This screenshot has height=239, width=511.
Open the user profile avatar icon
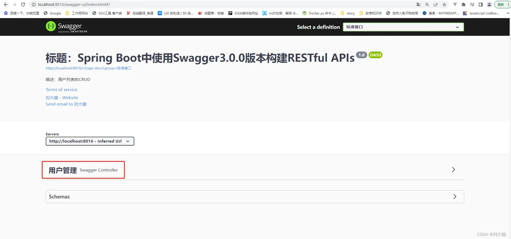(489, 5)
